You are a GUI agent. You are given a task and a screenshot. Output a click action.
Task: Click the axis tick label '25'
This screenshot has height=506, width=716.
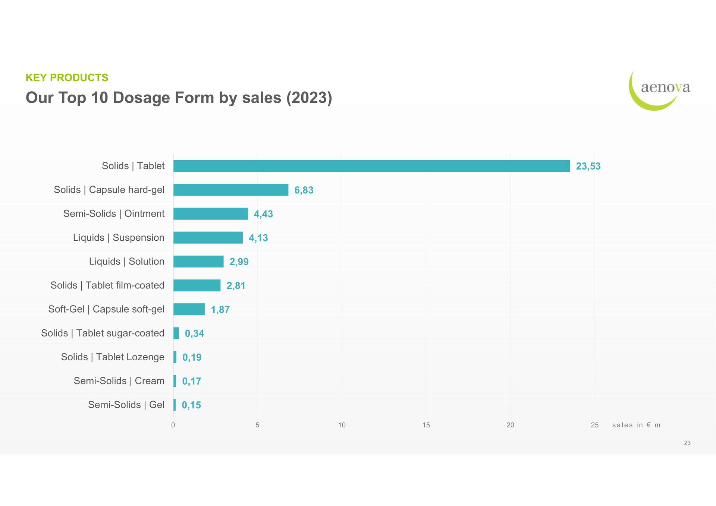click(595, 425)
